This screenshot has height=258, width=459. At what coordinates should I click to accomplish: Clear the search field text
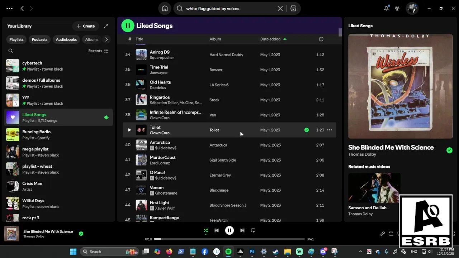point(280,9)
